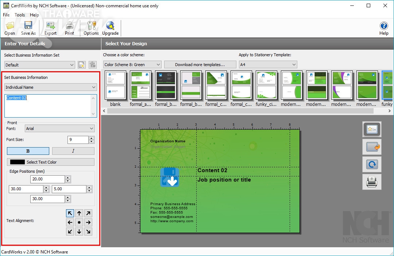Click the printer icon beside card preview
This screenshot has width=394, height=256.
point(371,182)
